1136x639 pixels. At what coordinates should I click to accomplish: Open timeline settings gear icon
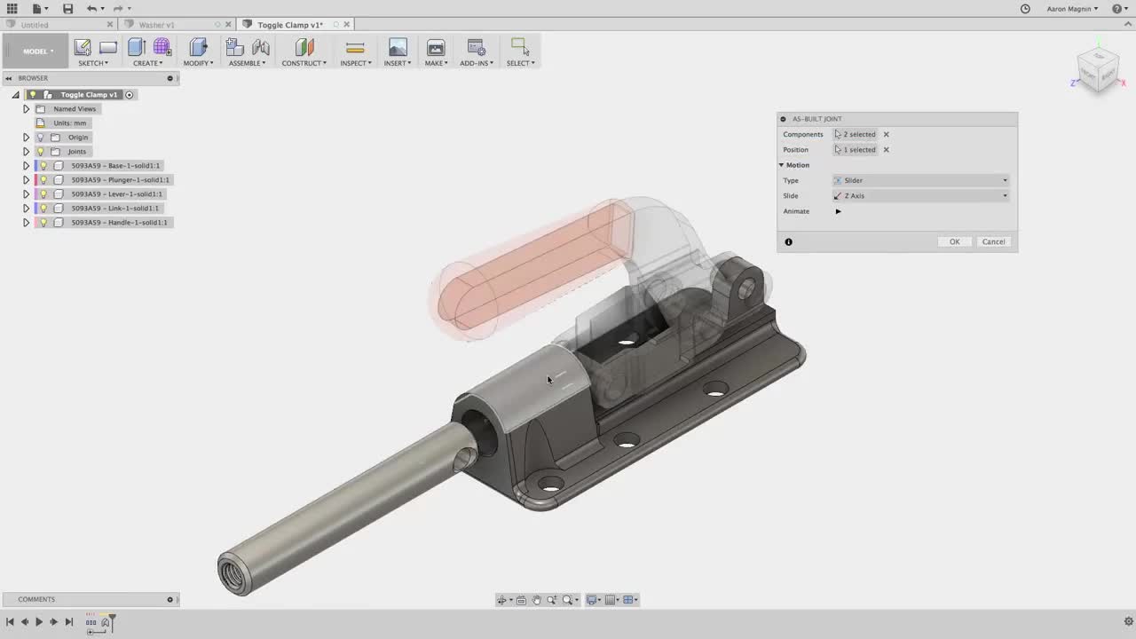(1128, 622)
